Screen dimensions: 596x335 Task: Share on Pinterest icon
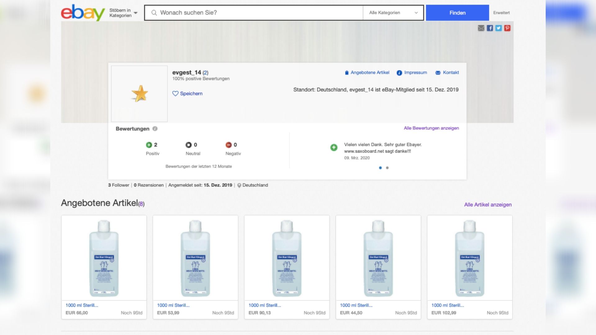[507, 28]
